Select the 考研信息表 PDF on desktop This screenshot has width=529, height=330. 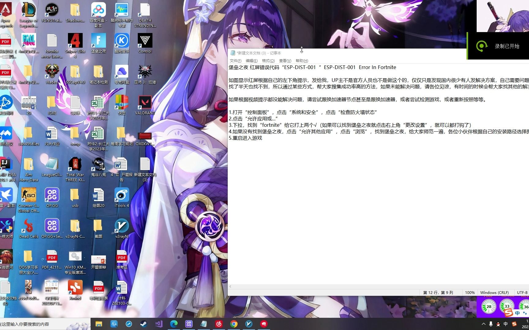coord(98,290)
